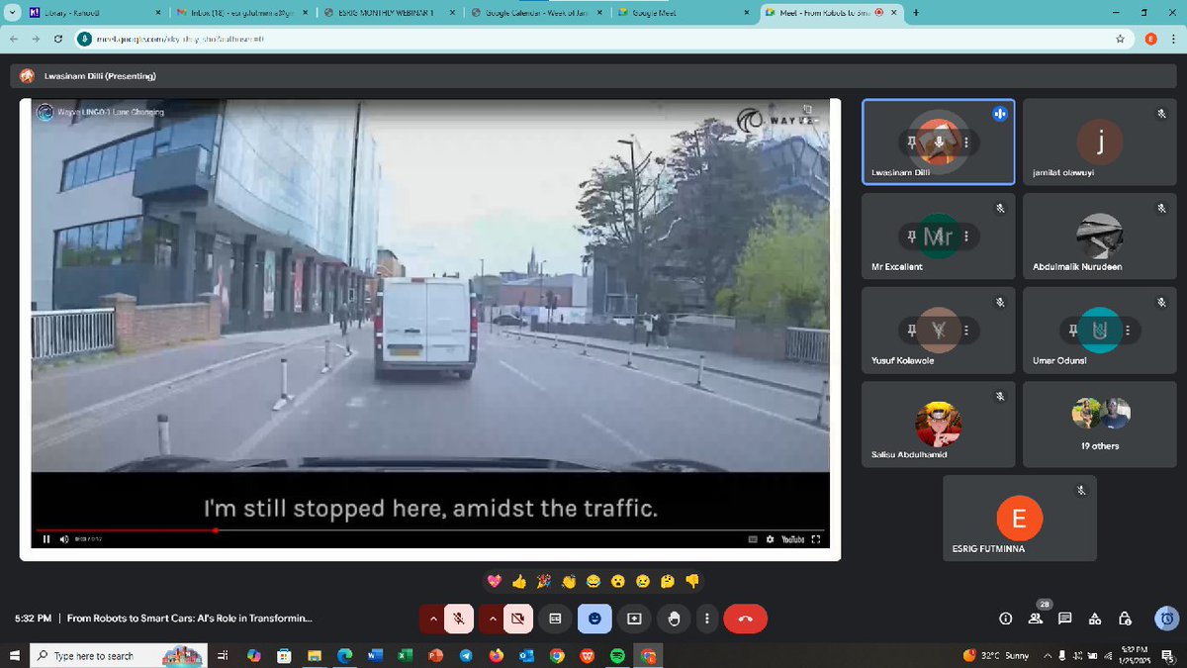The image size is (1187, 668).
Task: Switch to Gmail Inbox browser tab
Action: pos(242,12)
